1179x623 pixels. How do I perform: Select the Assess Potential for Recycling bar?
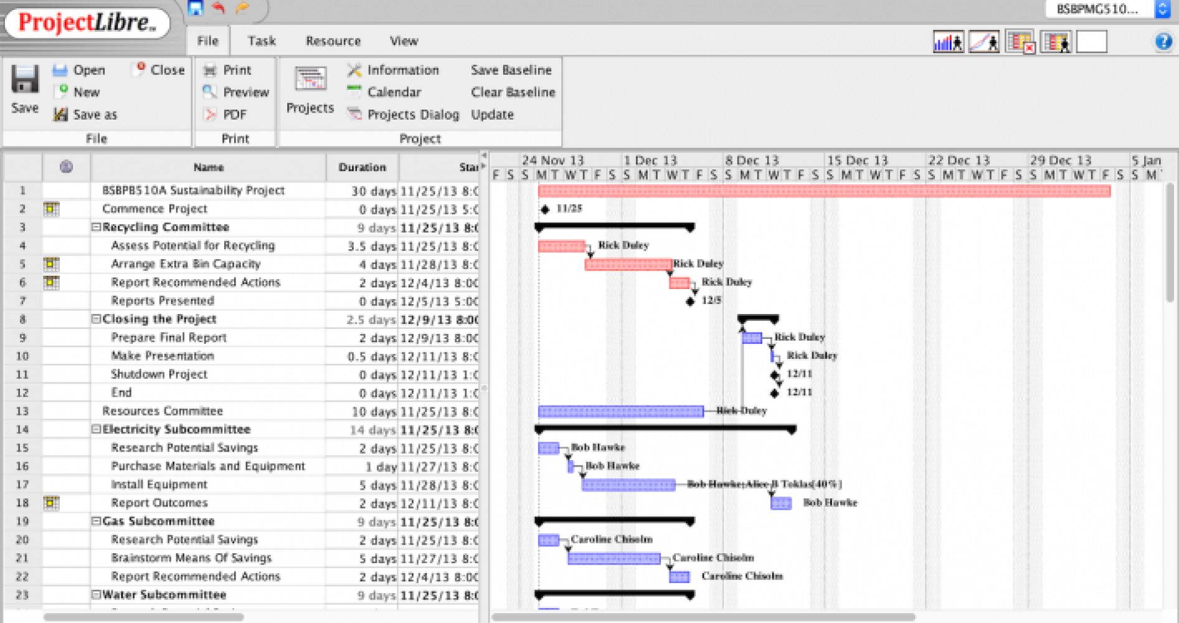562,247
